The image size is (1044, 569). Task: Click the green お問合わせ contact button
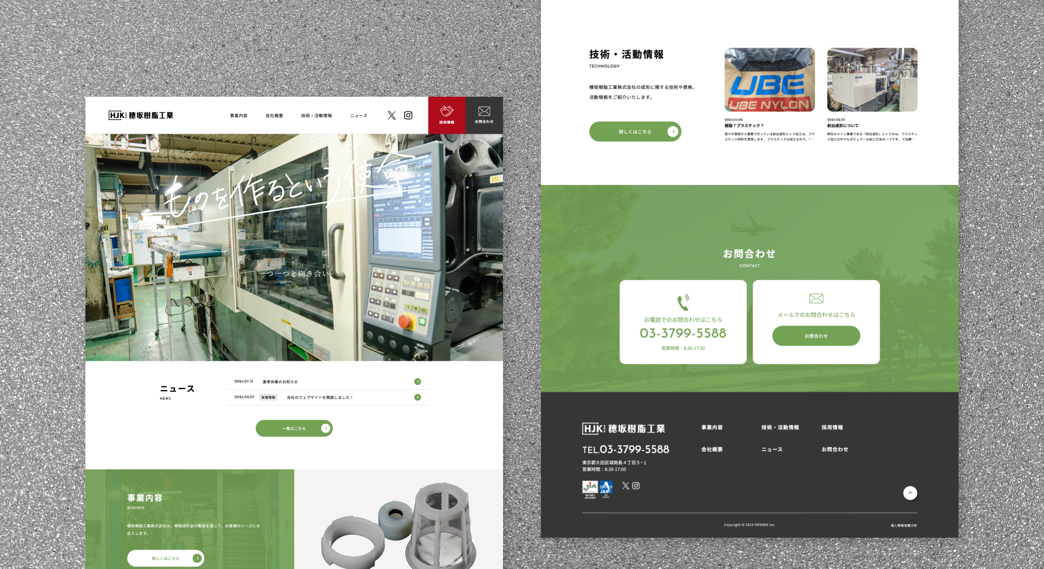(816, 335)
